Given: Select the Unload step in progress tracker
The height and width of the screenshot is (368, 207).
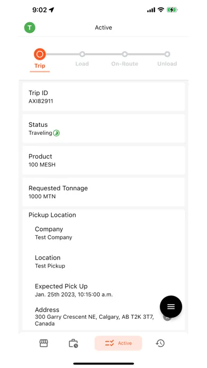Looking at the screenshot, I should click(167, 59).
